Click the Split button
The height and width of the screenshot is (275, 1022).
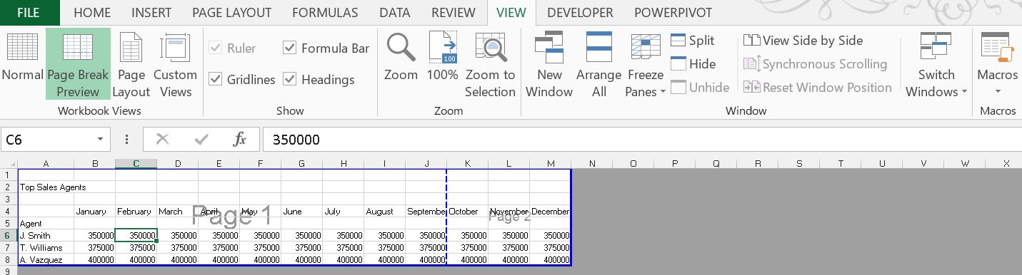tap(693, 41)
